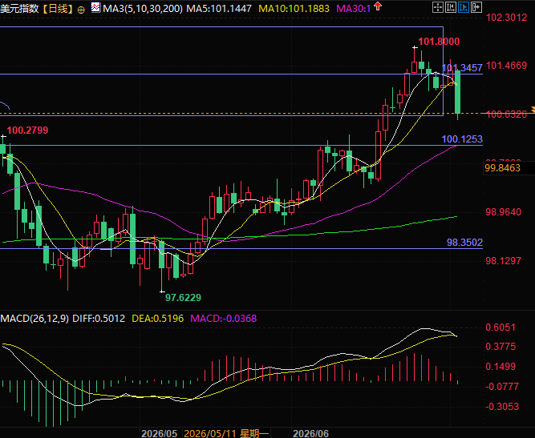Select the 2026/05 date label on timeline
Image resolution: width=535 pixels, height=438 pixels.
[x=160, y=433]
